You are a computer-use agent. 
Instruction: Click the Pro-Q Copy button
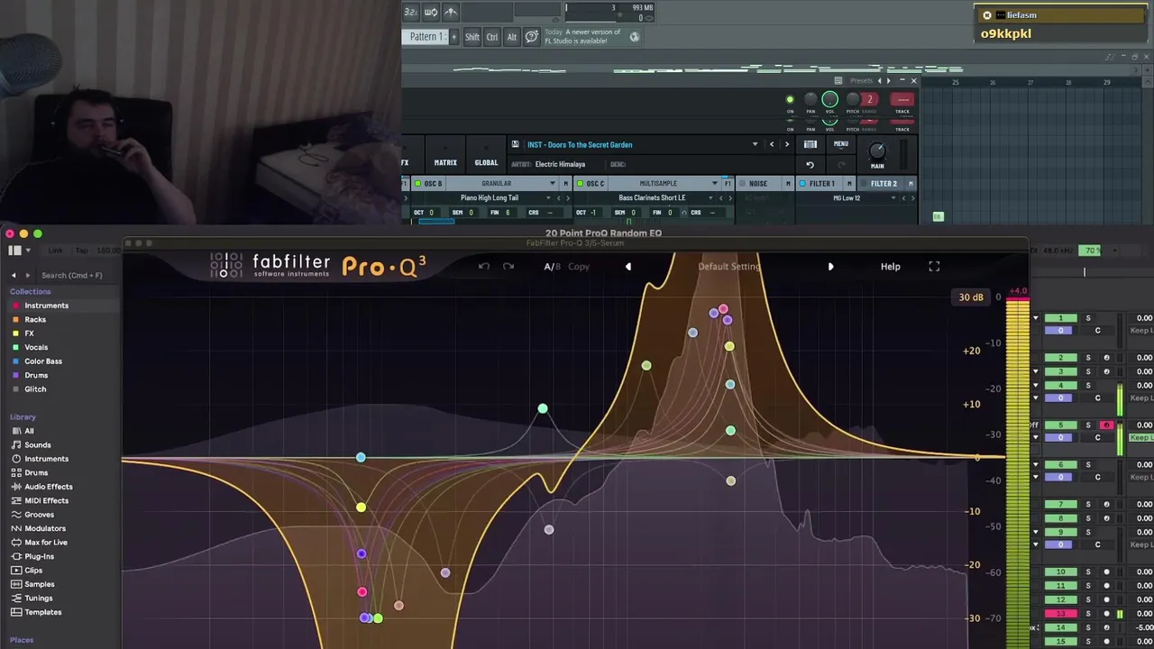[579, 267]
